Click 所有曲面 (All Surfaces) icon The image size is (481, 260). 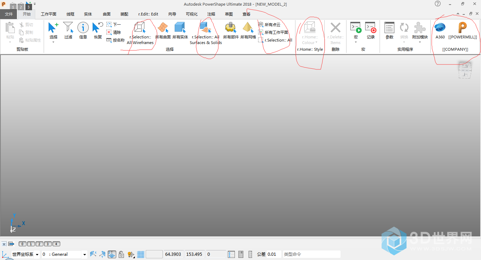pyautogui.click(x=163, y=27)
